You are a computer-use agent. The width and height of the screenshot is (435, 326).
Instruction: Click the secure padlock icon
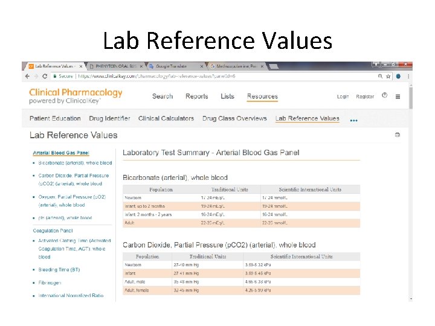(x=55, y=76)
